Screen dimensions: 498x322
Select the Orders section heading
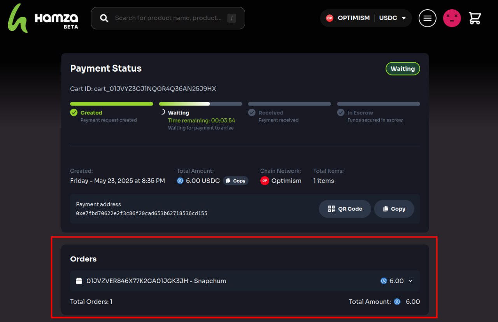83,259
